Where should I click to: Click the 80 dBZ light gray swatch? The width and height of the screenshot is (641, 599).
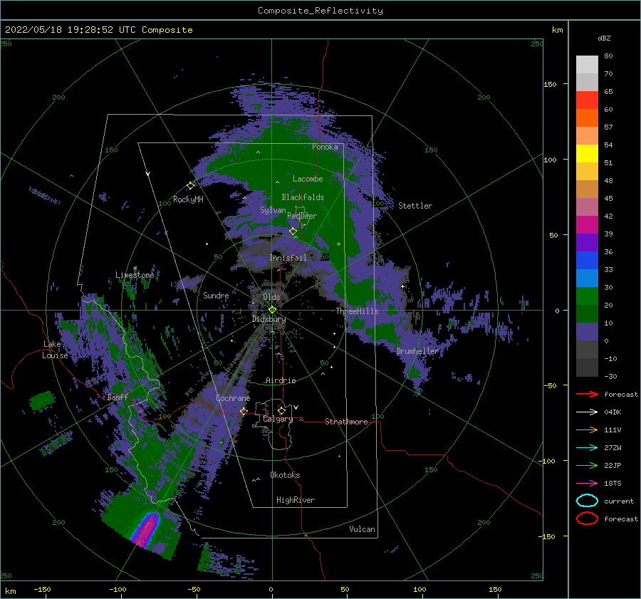[x=587, y=64]
